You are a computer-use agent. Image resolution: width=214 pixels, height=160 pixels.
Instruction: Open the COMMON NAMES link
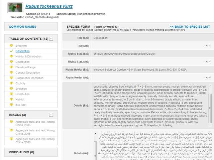pos(22,27)
